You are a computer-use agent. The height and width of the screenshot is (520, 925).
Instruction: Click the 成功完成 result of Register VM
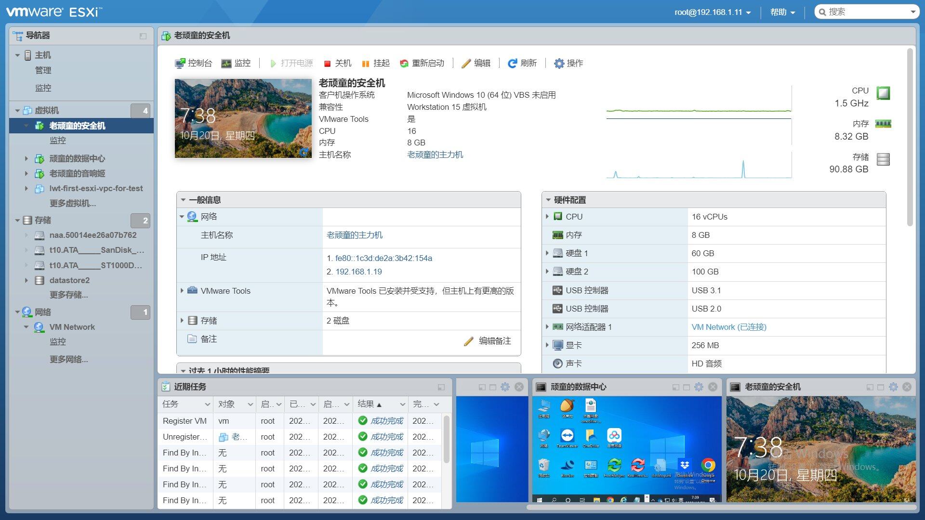(386, 421)
